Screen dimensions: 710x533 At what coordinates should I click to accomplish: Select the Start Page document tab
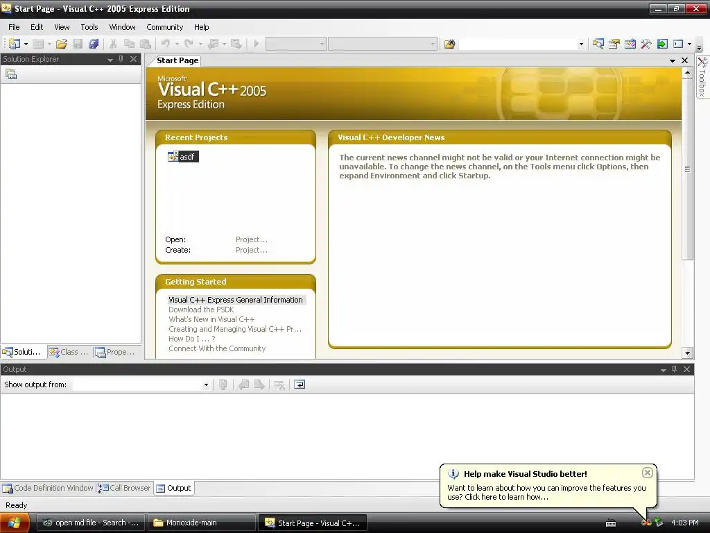click(x=177, y=60)
